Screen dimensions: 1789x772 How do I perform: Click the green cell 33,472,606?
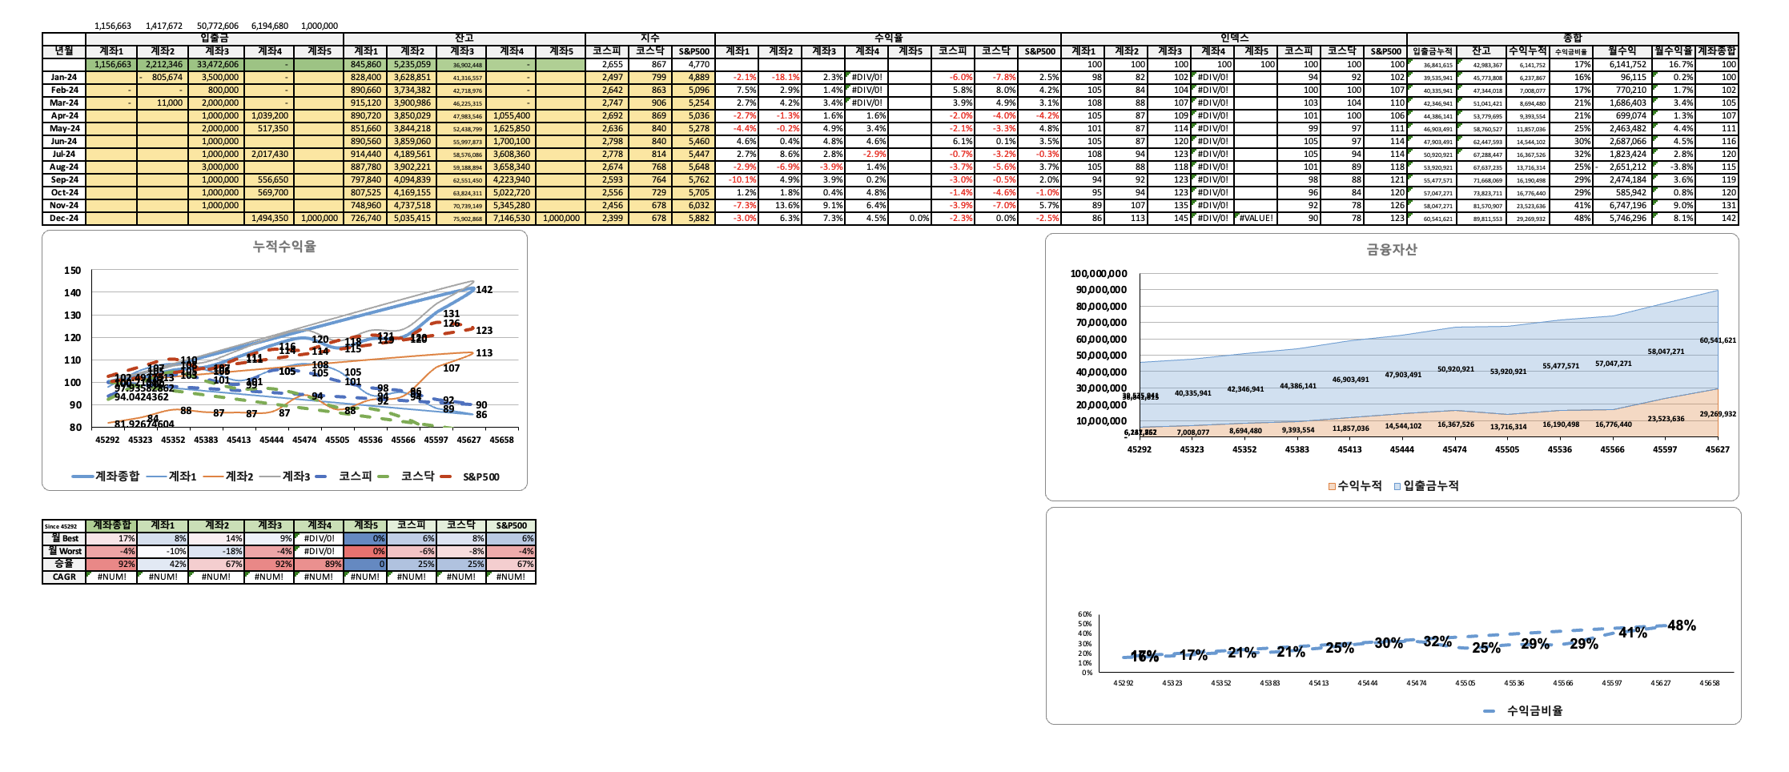[216, 65]
